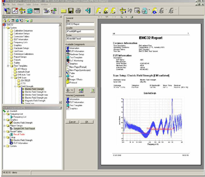
Task: Click the padlock icon in Explorer toolbar
Action: [5, 21]
